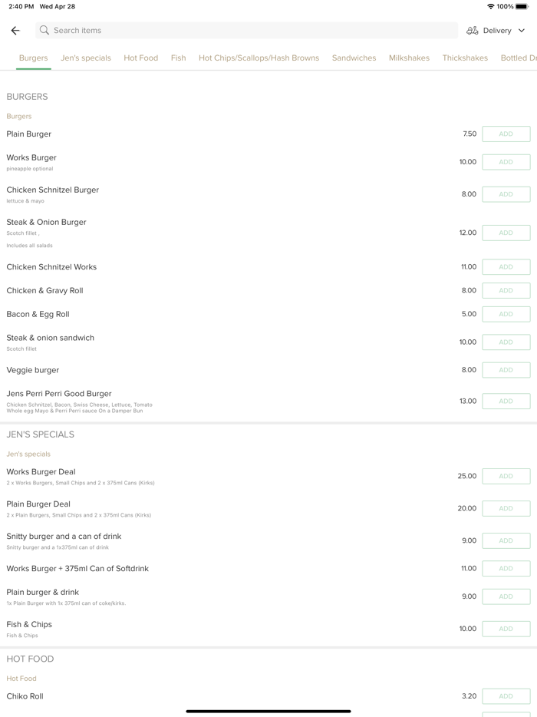Add Plain Burger to order
The height and width of the screenshot is (717, 537).
pos(506,134)
